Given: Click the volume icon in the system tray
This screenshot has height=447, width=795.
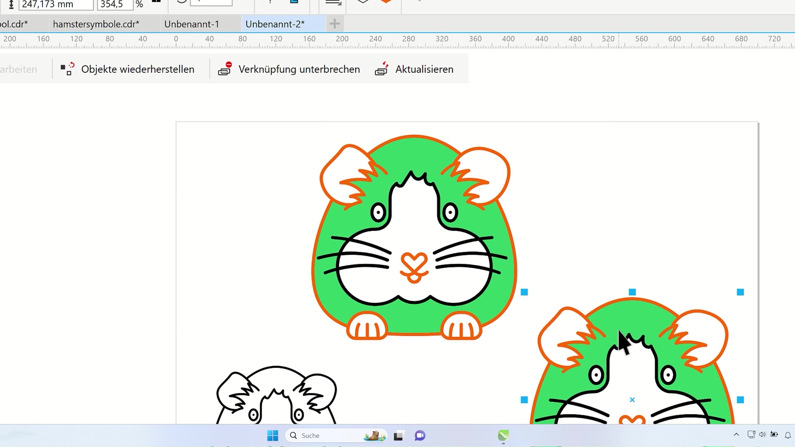Looking at the screenshot, I should (x=762, y=435).
